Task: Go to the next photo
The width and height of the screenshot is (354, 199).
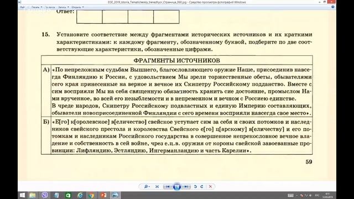Action: [186, 187]
